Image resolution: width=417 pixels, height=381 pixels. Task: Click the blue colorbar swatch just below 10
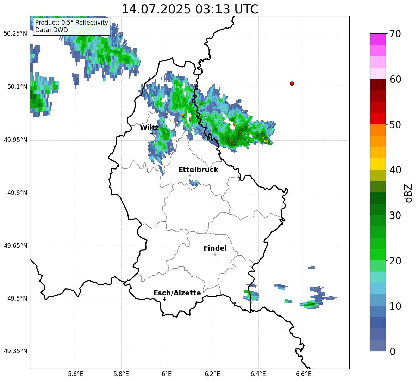(x=378, y=311)
